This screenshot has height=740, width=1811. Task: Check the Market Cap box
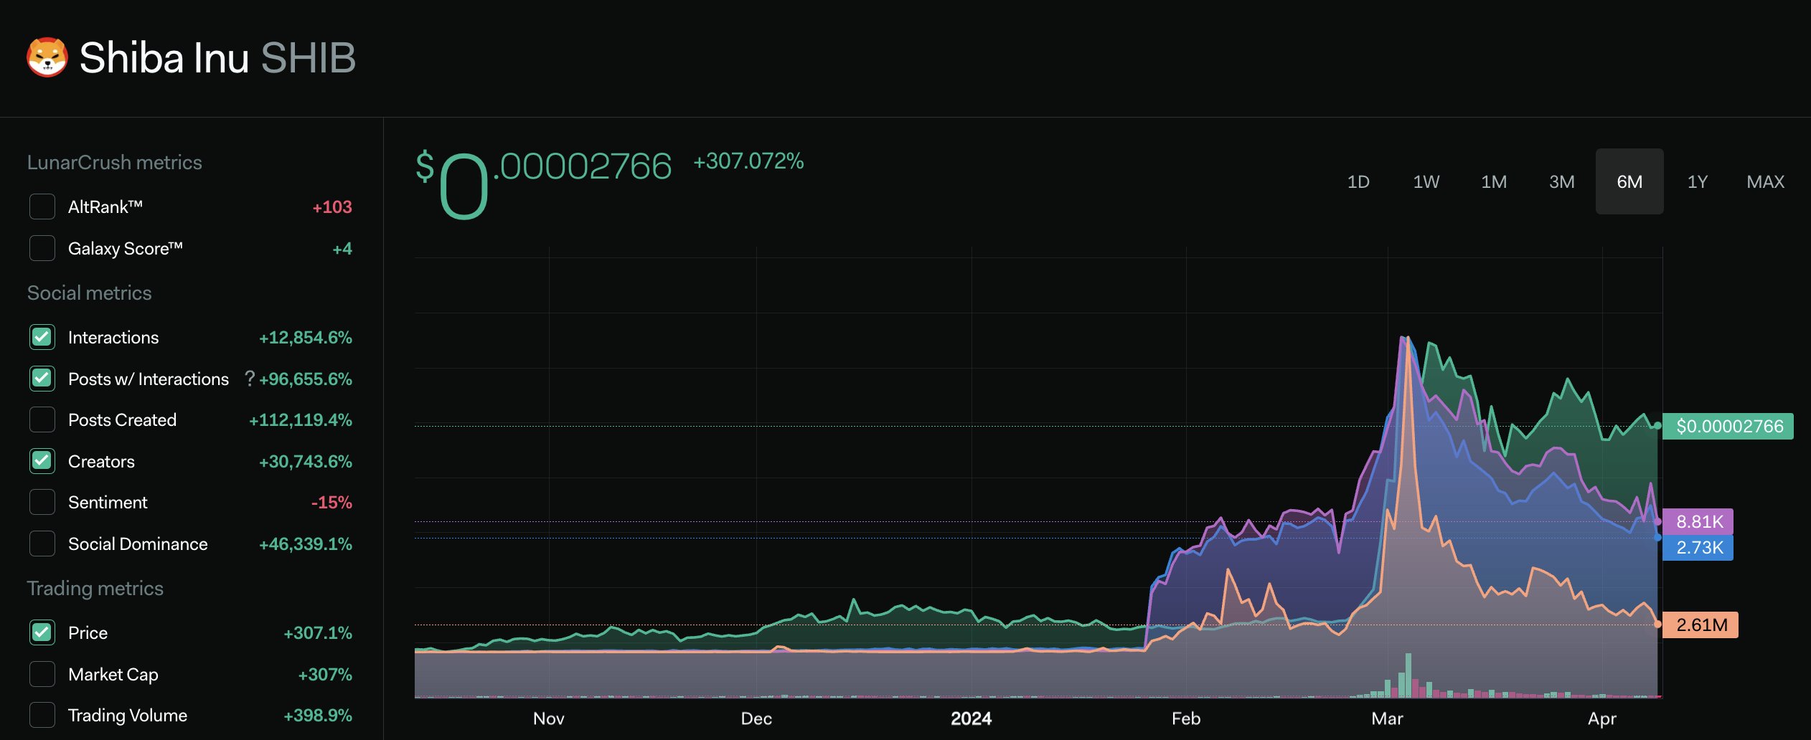coord(42,674)
